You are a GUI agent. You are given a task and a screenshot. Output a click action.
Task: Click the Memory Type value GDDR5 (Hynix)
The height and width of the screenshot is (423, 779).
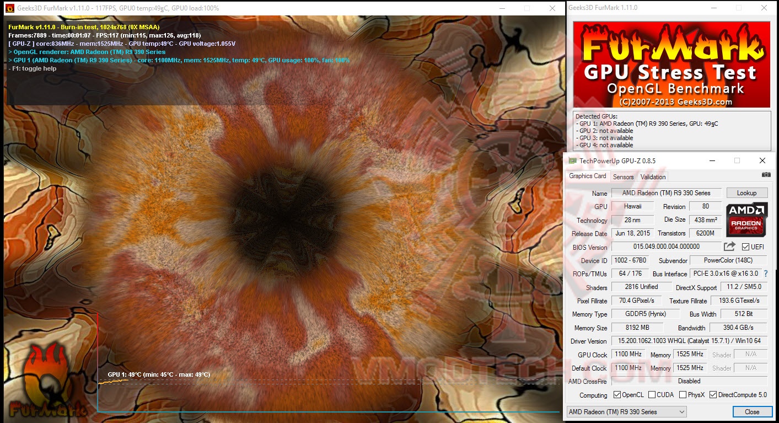coord(645,314)
